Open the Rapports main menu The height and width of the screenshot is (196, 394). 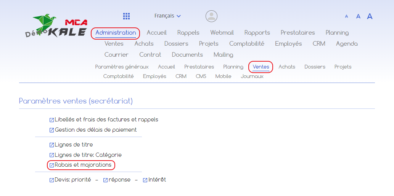(x=257, y=33)
